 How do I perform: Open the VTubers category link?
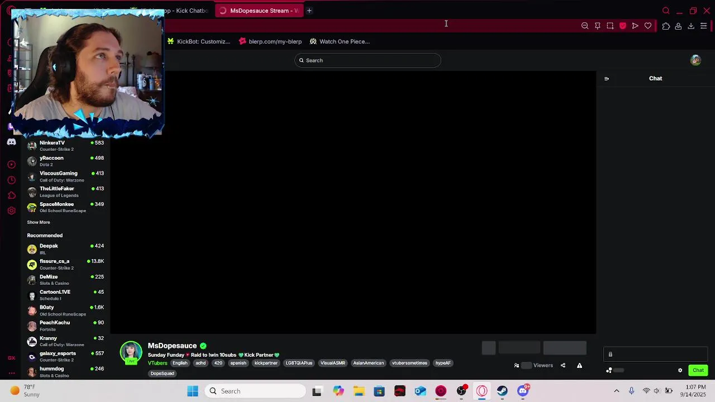pos(158,363)
